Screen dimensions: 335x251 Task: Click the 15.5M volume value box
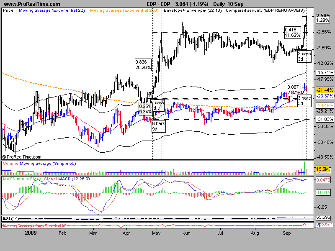point(322,169)
